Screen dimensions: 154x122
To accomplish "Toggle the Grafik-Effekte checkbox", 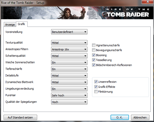I will tap(96, 87).
